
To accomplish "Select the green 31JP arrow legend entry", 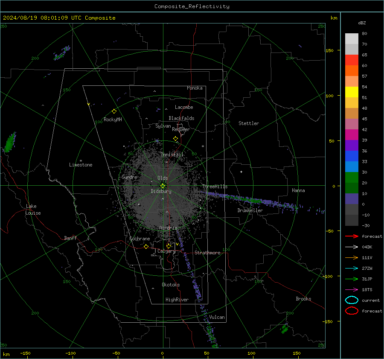I will tap(352, 279).
